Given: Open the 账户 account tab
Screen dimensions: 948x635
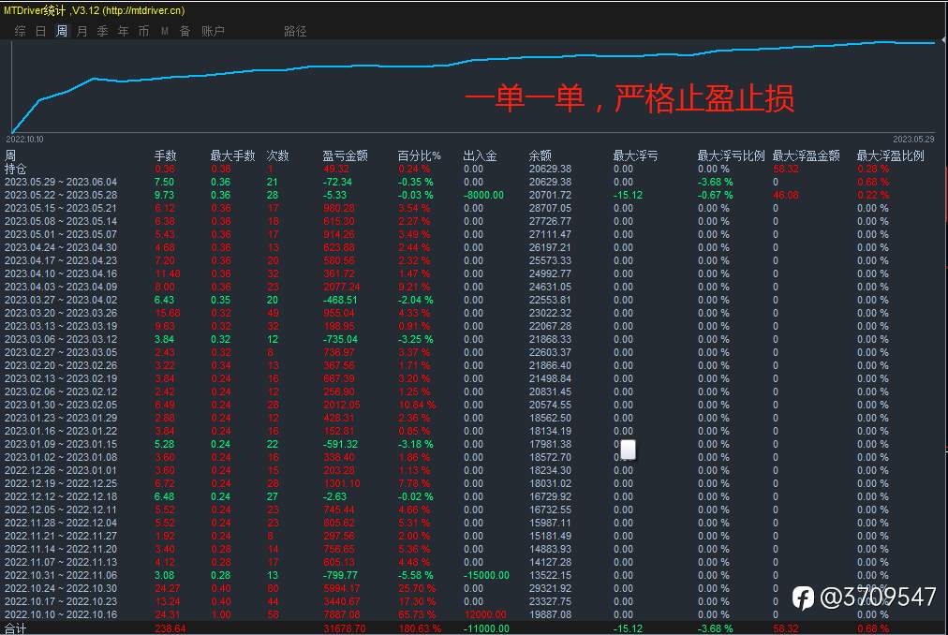Looking at the screenshot, I should point(213,31).
